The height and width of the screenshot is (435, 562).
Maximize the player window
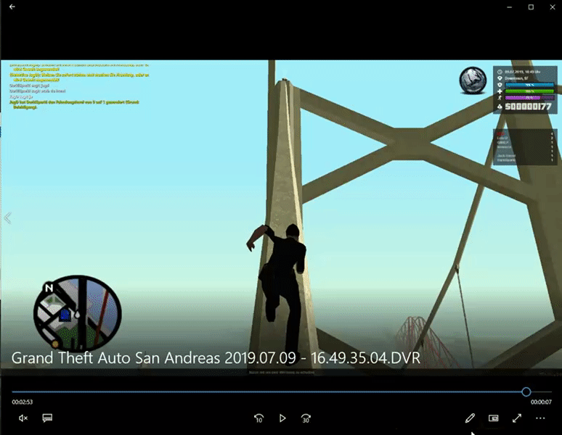(x=532, y=7)
